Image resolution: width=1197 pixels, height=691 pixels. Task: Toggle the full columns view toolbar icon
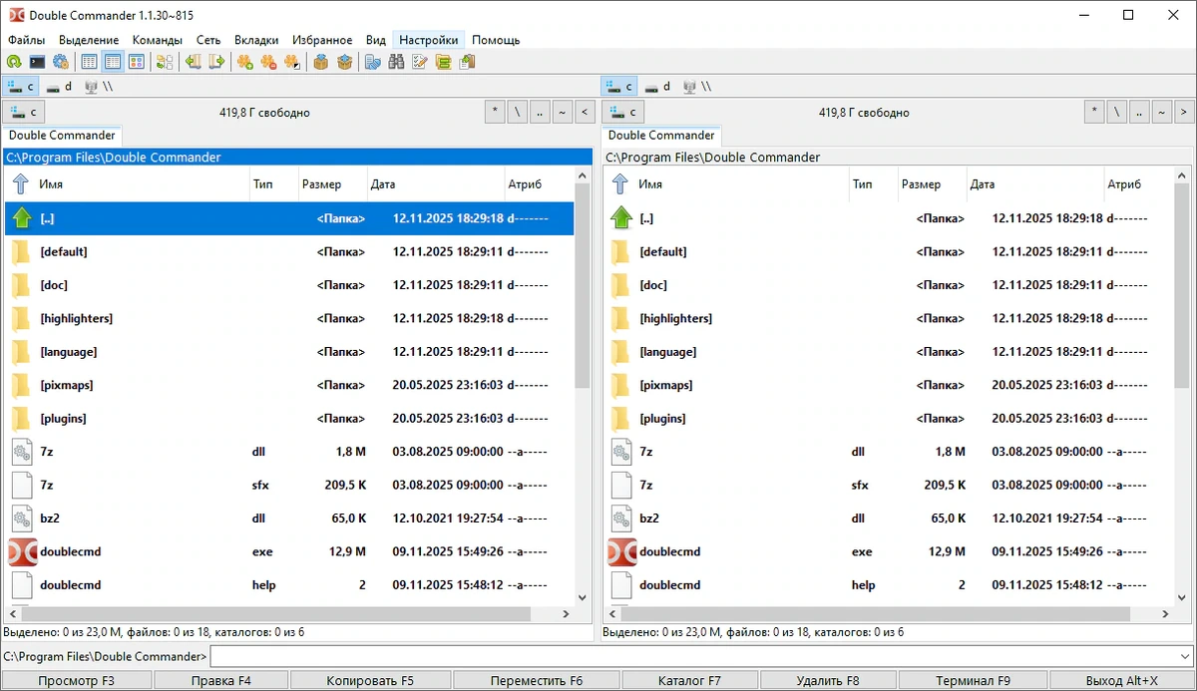click(113, 62)
